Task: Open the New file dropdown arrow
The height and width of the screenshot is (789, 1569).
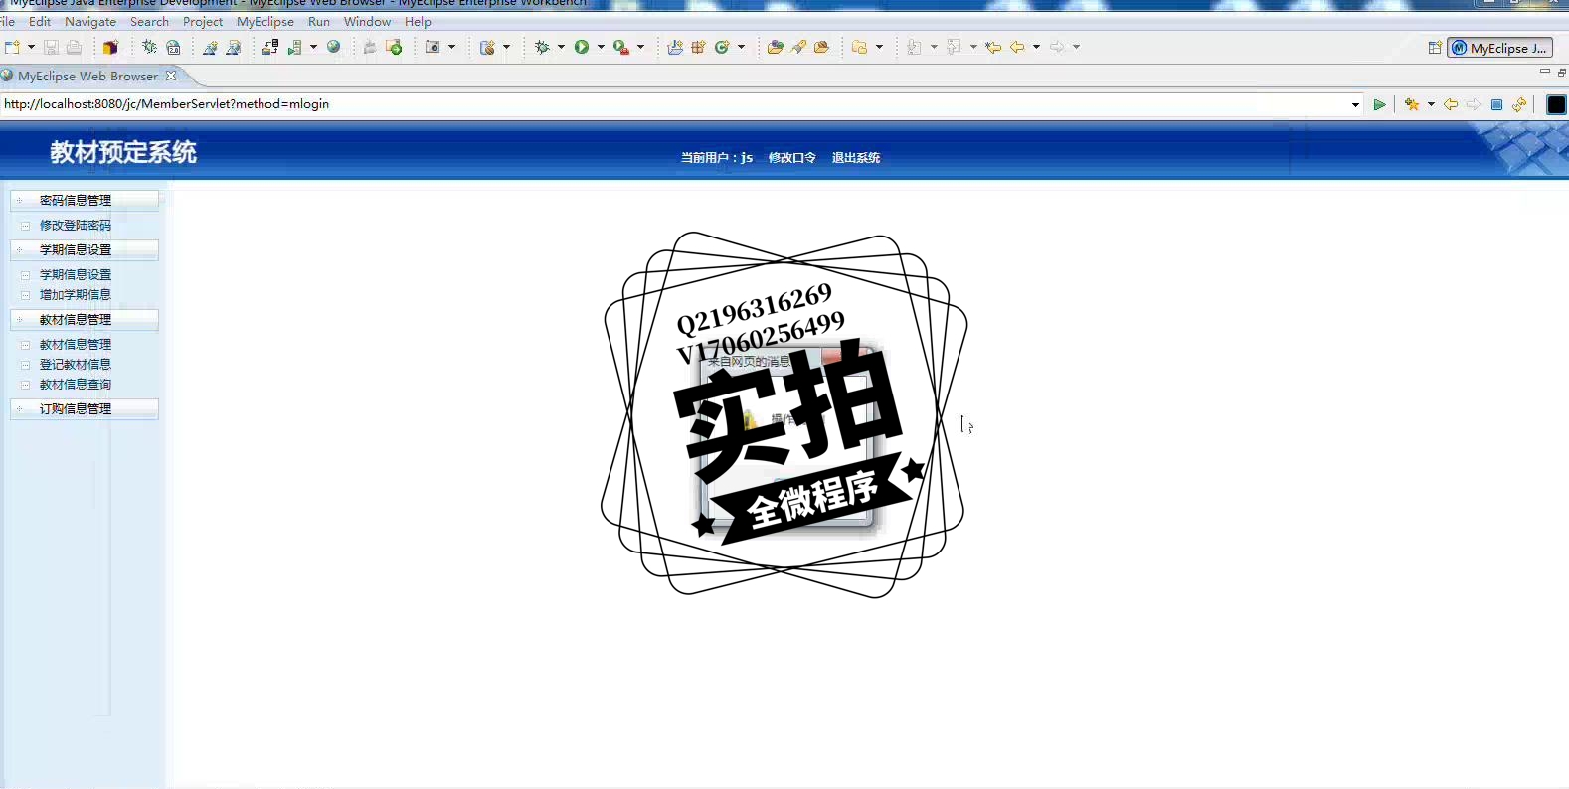Action: click(x=31, y=47)
